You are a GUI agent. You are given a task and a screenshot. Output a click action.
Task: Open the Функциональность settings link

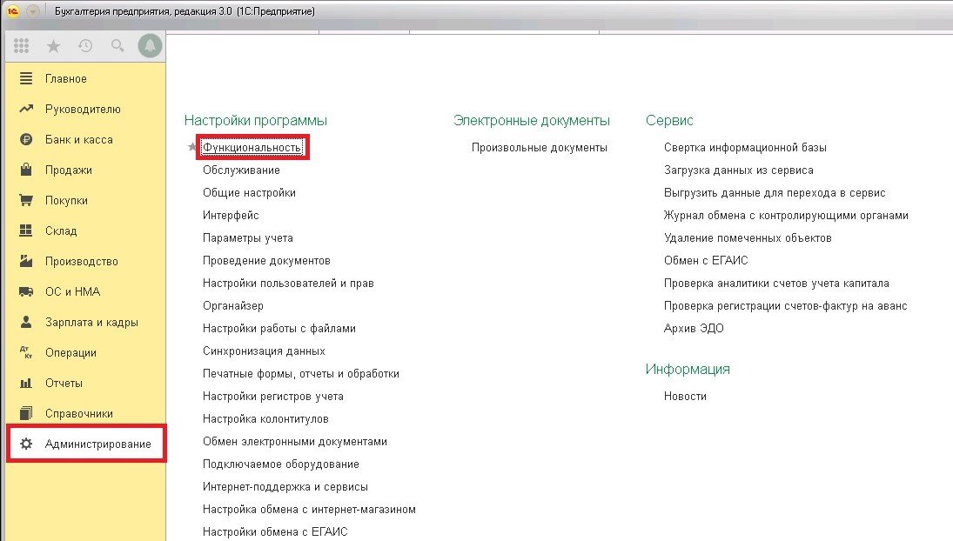point(252,148)
